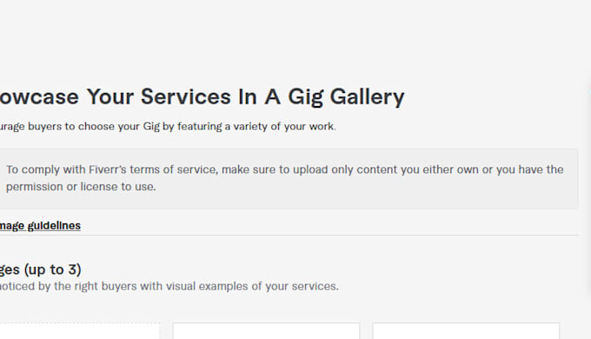The image size is (591, 339).
Task: Open the Image guidelines link
Action: (40, 225)
